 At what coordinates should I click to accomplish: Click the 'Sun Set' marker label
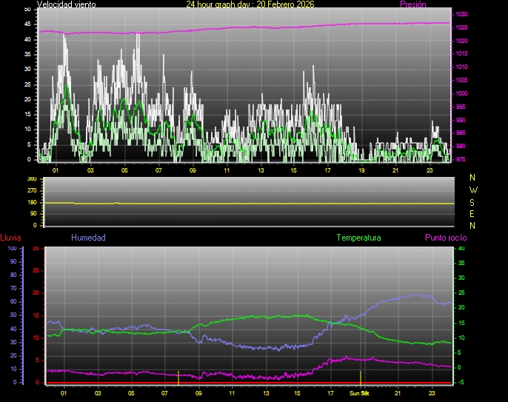point(359,393)
